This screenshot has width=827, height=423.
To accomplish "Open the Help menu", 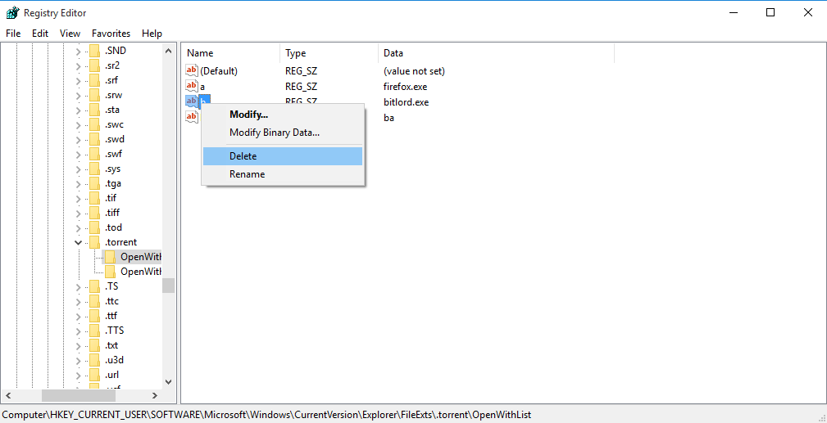I will (152, 34).
